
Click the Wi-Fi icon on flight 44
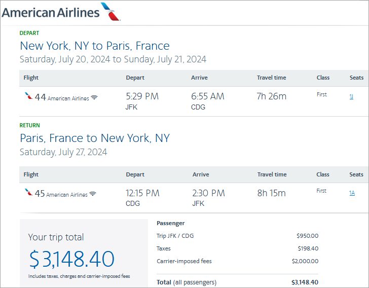pos(94,98)
